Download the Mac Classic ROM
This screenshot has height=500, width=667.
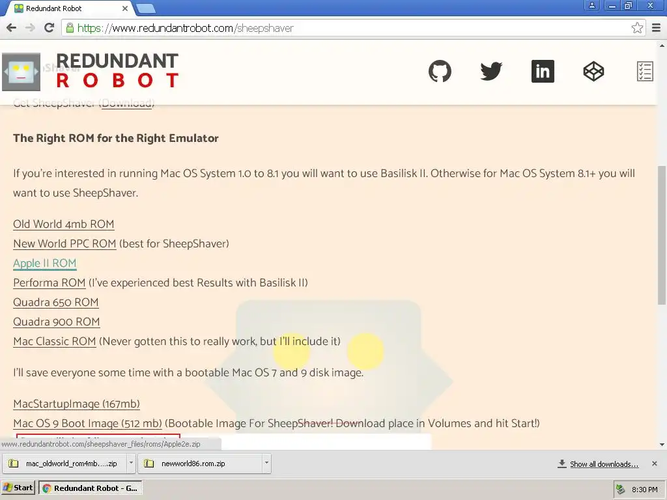[x=55, y=341]
